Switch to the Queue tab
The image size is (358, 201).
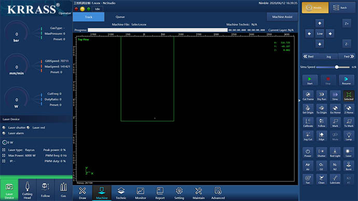pos(120,17)
